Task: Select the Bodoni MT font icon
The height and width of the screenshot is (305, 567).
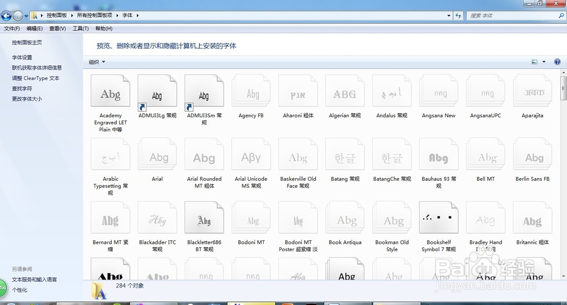Action: (x=251, y=218)
